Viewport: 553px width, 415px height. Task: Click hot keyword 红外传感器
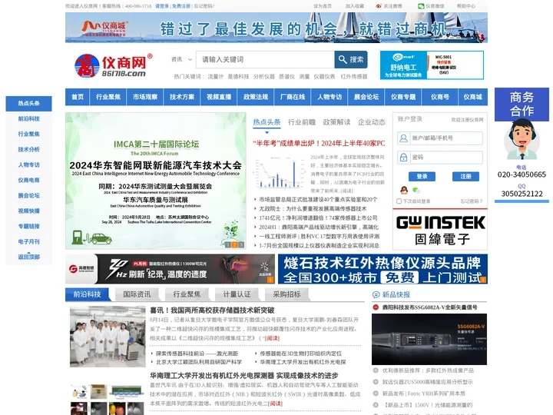(x=354, y=76)
